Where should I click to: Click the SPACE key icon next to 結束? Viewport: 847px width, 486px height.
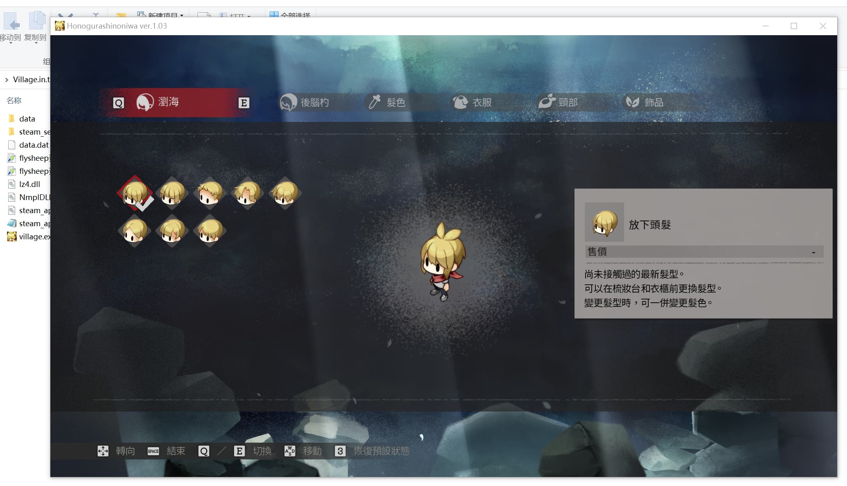[x=153, y=451]
